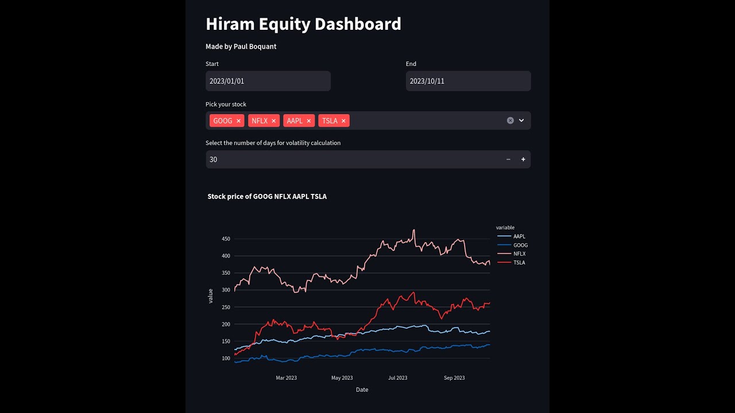Click the May 2023 x-axis label

click(x=342, y=377)
